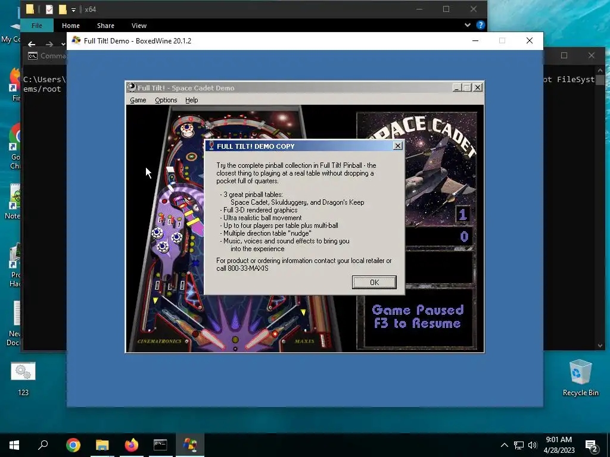
Task: Launch Chrome from the taskbar
Action: click(73, 445)
